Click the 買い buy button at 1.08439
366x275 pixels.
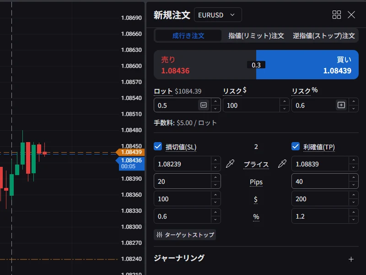tap(307, 65)
